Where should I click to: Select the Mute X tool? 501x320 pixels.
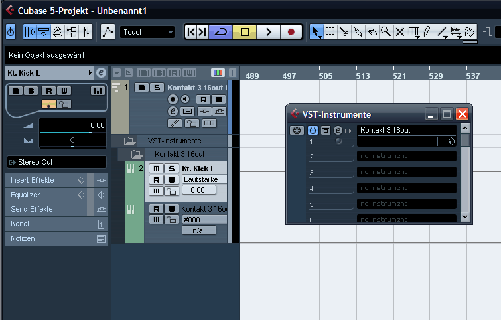(399, 32)
